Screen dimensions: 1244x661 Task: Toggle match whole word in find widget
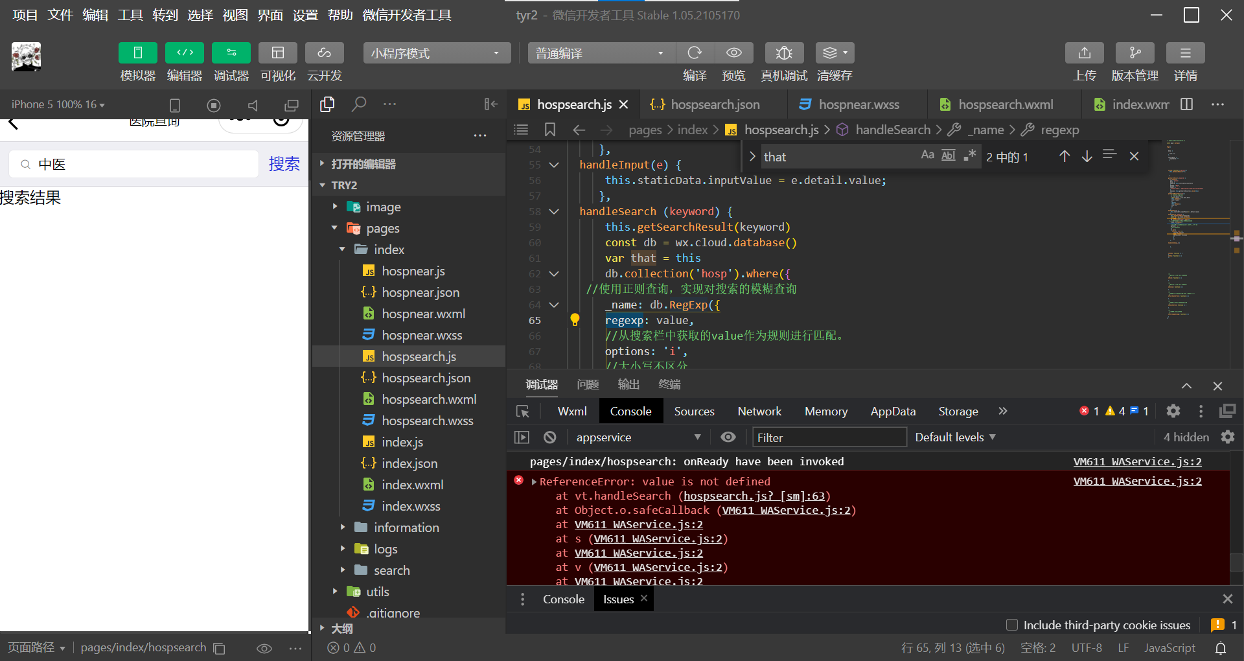point(949,155)
